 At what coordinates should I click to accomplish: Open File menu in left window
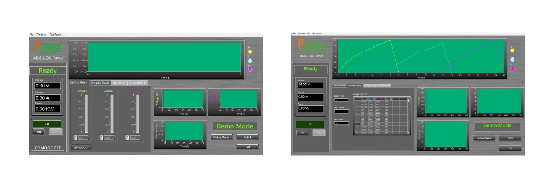tap(31, 34)
